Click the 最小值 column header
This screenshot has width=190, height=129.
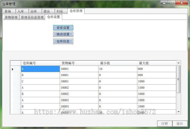pos(118,63)
